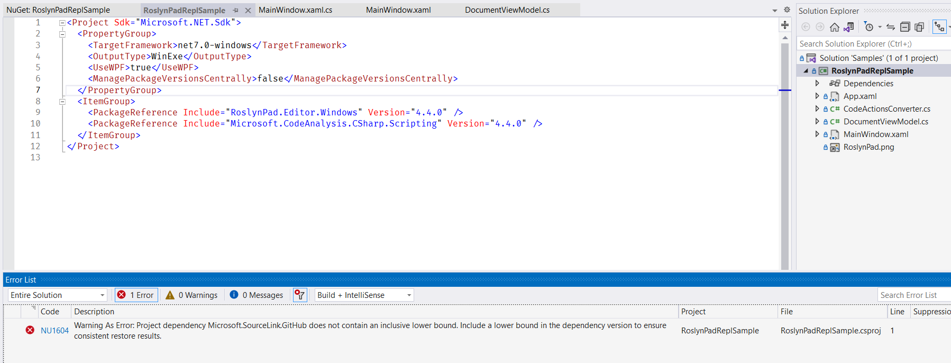
Task: Expand the CodeActionsConverter.cs node arrow
Action: (817, 108)
